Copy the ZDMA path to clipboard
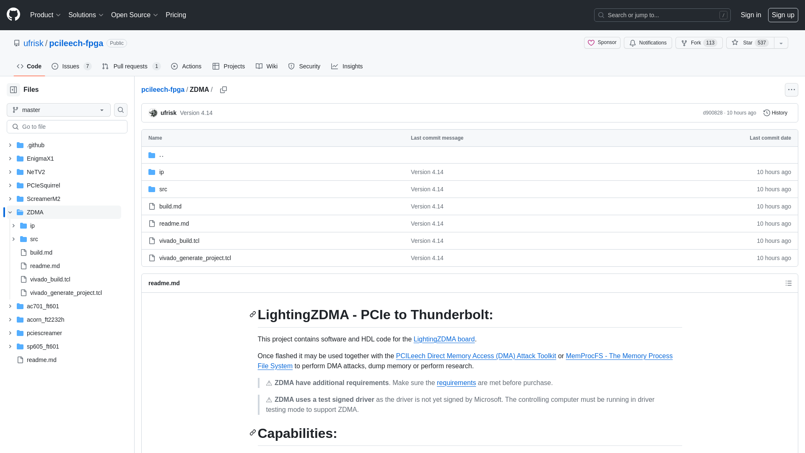This screenshot has width=805, height=453. coord(223,90)
